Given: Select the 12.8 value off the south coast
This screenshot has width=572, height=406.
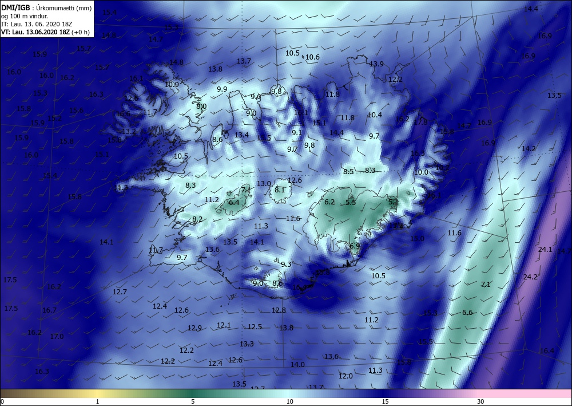Looking at the screenshot, I should (279, 310).
